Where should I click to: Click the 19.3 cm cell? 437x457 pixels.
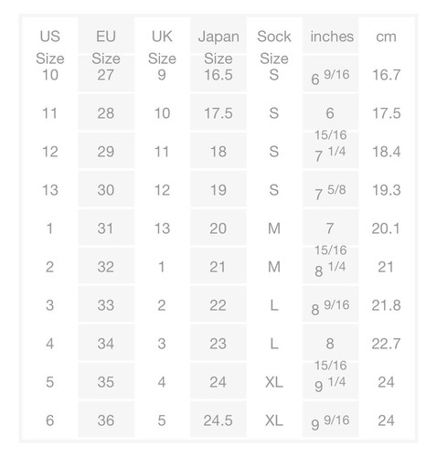387,190
